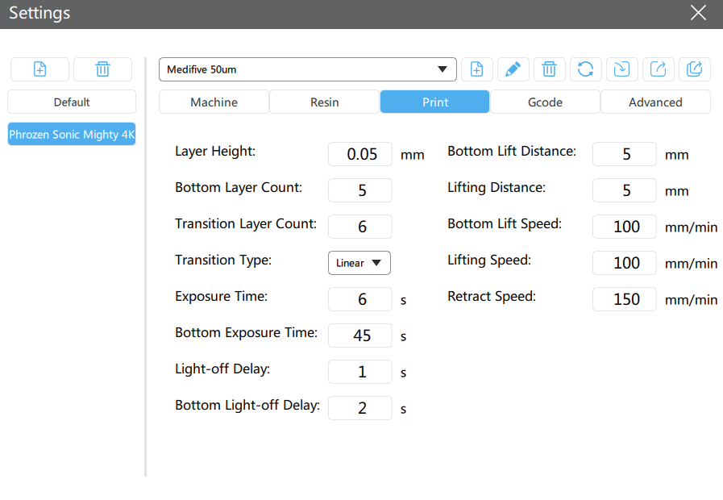Open the Medifive 50um profile dropdown

(308, 69)
